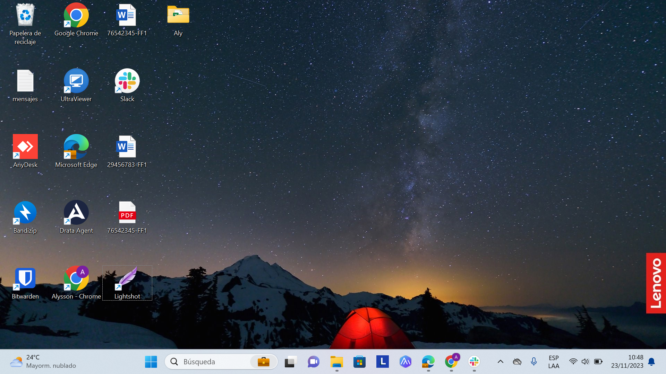
Task: Open the clock and date flyout
Action: (627, 362)
